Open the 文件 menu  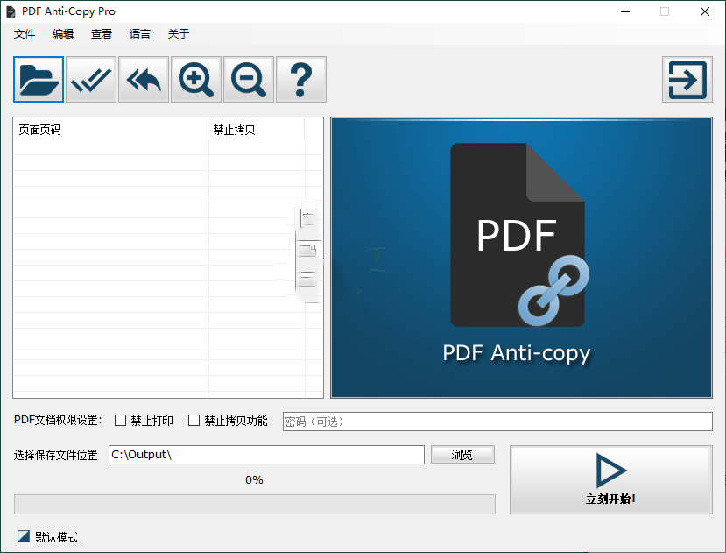[x=25, y=34]
